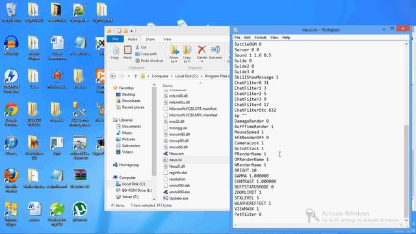This screenshot has height=234, width=416.
Task: Select Favorites in the navigation pane
Action: pos(123,88)
